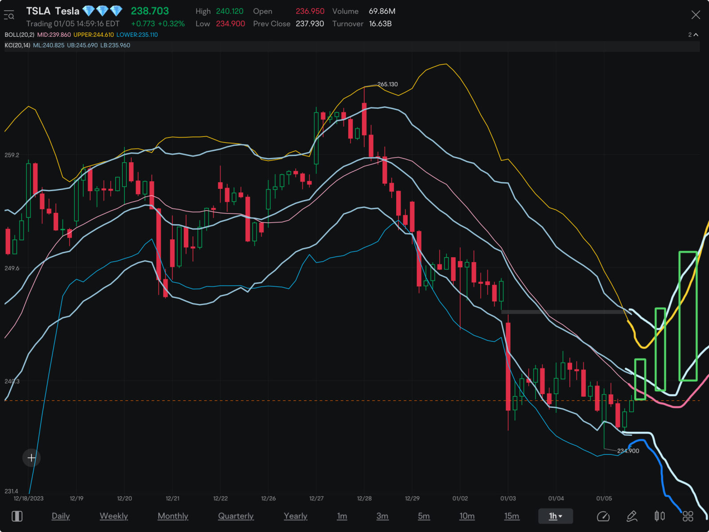Open the candlestick chart type icon
This screenshot has width=709, height=532.
click(659, 516)
